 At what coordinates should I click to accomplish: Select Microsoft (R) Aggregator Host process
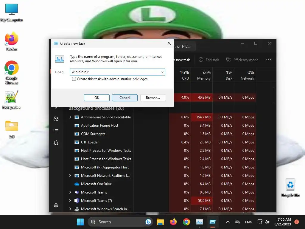point(105,167)
